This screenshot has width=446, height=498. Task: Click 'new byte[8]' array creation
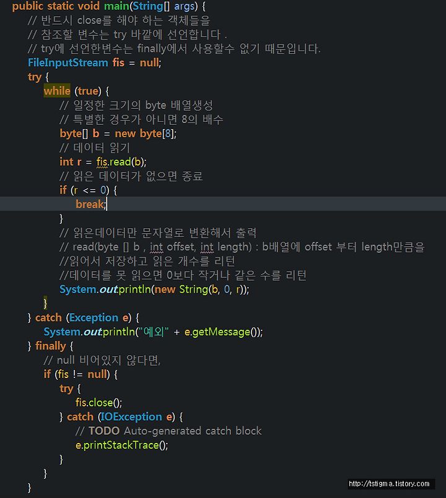144,134
